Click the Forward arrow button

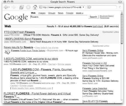point(14,7)
